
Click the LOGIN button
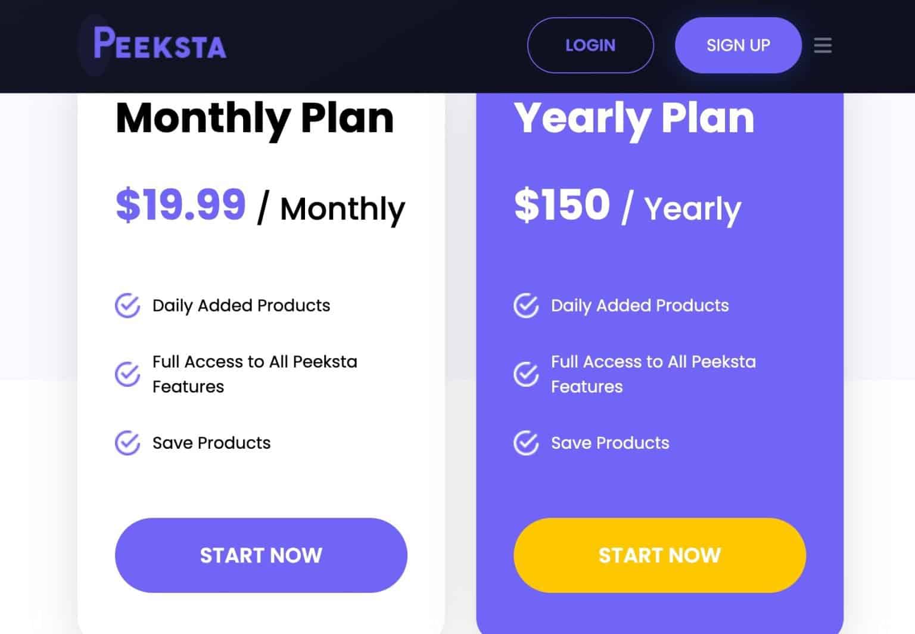click(x=590, y=45)
